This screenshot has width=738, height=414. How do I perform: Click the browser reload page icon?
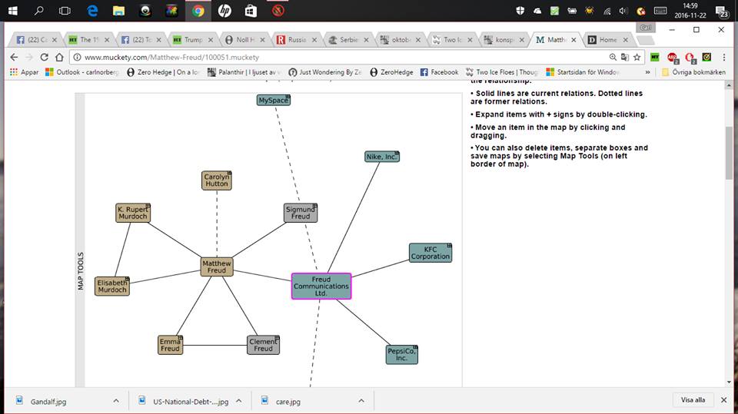point(44,57)
